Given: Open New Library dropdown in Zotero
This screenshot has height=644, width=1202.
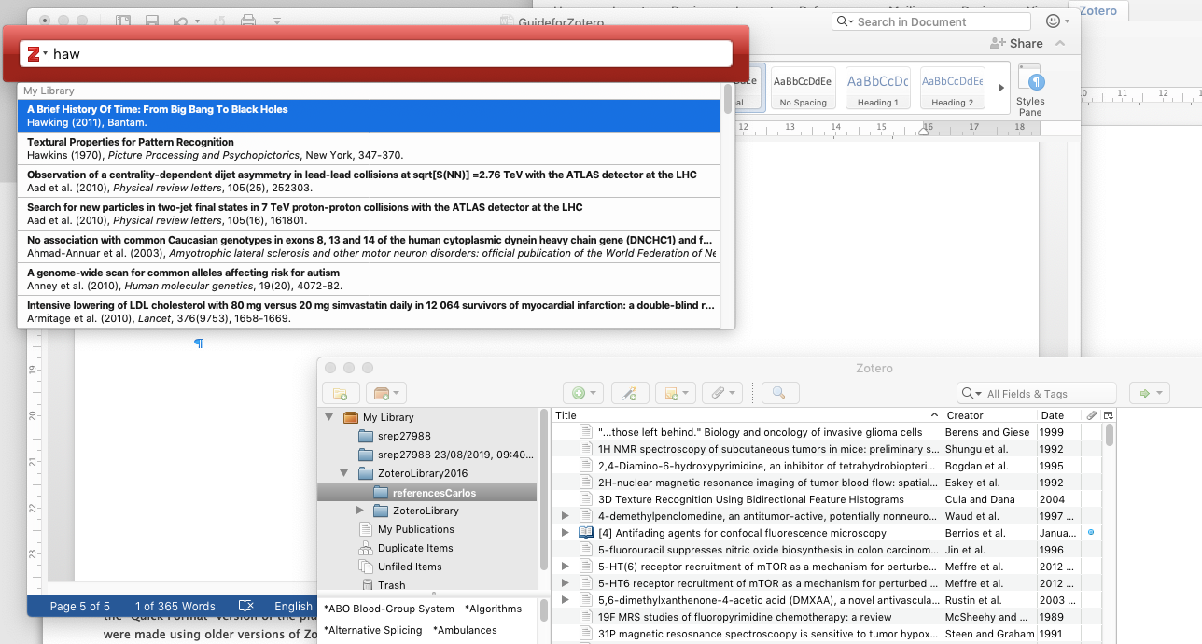Looking at the screenshot, I should [x=385, y=394].
